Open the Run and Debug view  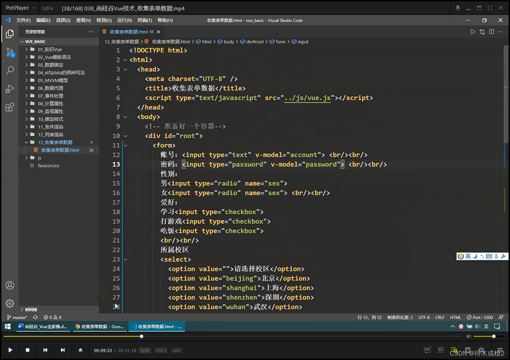point(10,89)
